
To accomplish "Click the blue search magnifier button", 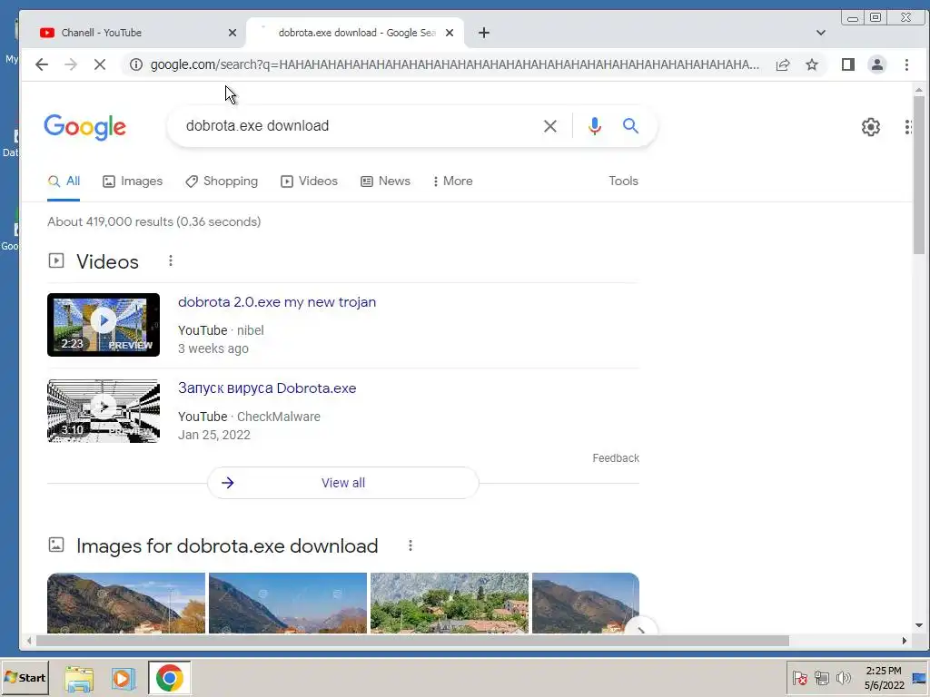I will click(630, 125).
